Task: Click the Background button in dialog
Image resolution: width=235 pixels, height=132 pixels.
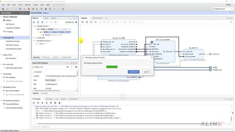Action: click(134, 72)
